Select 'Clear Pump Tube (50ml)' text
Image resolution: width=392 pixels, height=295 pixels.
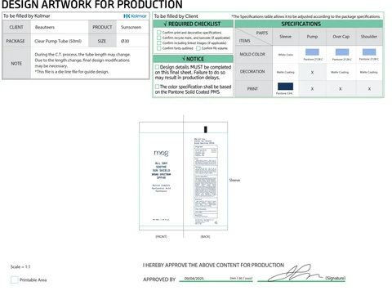pos(58,41)
